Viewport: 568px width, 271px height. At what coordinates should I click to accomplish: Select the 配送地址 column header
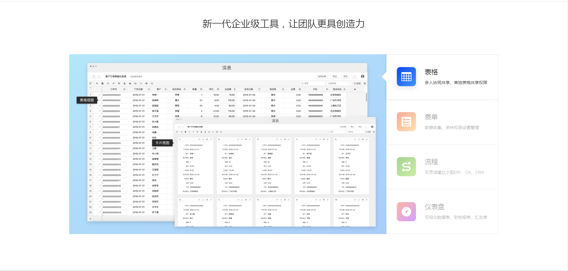[338, 89]
